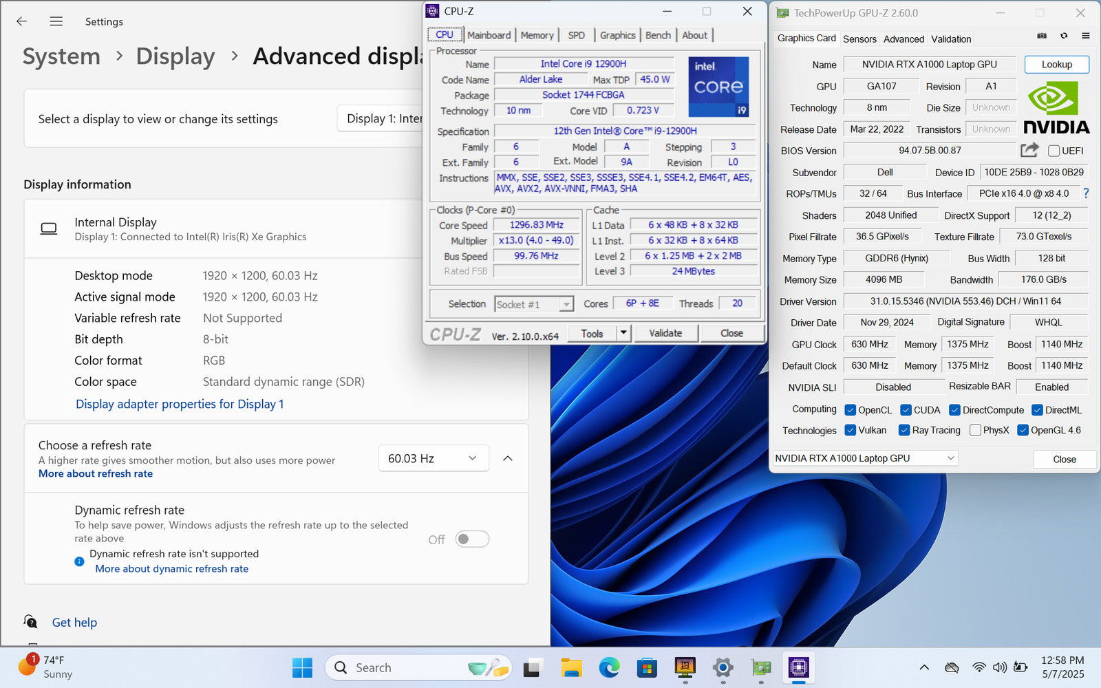Switch to CPU-Z SPD tab

577,35
